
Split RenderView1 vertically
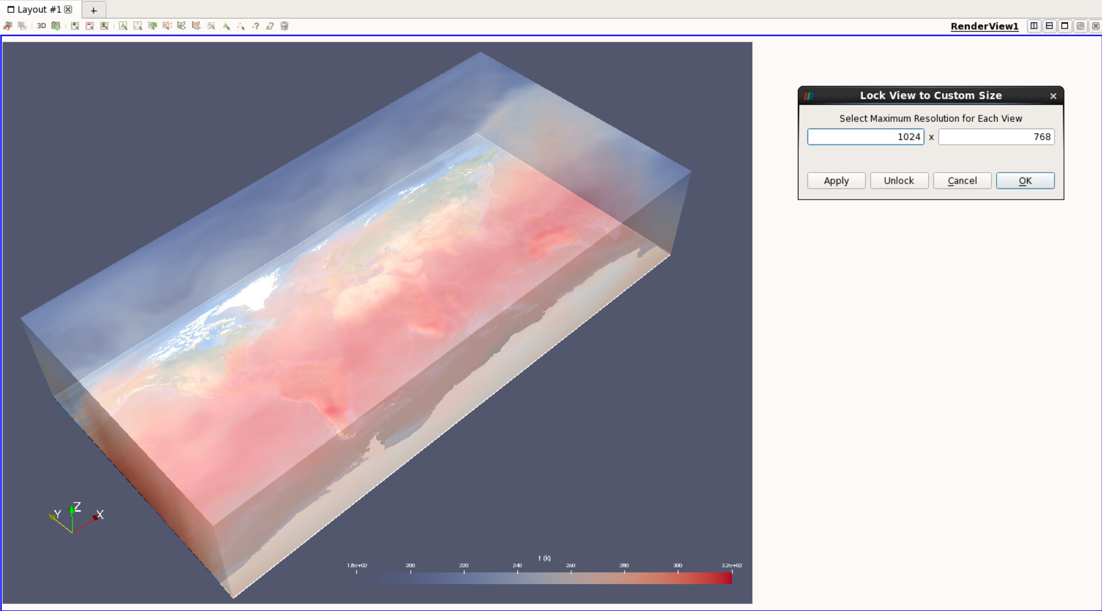tap(1049, 26)
